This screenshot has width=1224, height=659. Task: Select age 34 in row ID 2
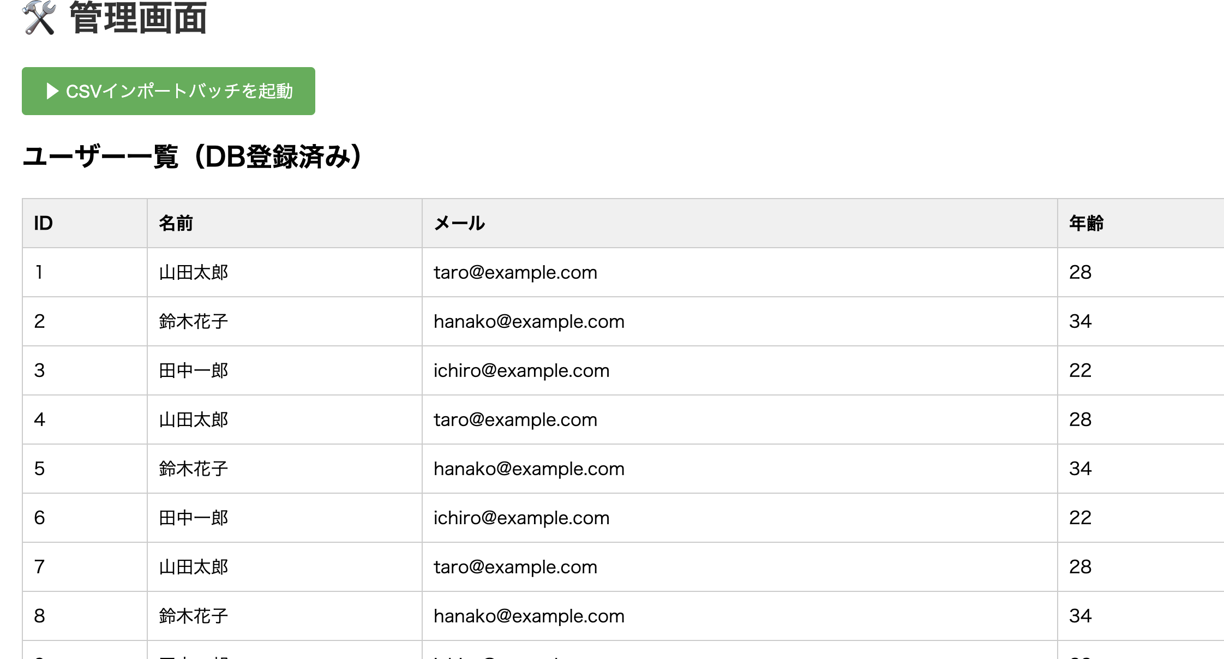1080,321
